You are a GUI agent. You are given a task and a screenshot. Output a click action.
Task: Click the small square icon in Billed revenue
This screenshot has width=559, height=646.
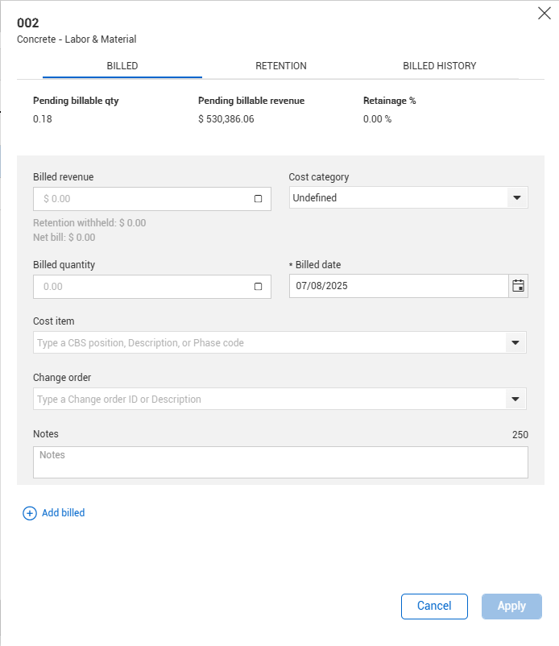(x=258, y=199)
